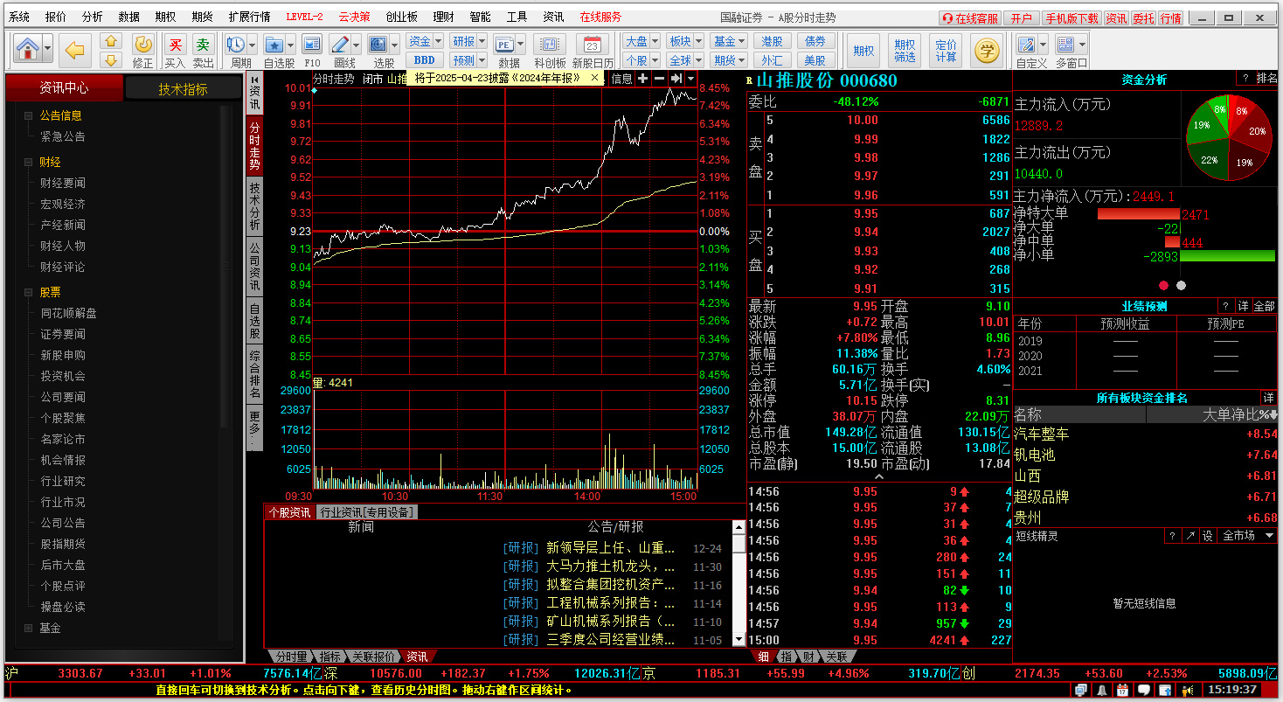Click the question mark in 资金分析 panel
Image resolution: width=1283 pixels, height=702 pixels.
coord(1245,79)
